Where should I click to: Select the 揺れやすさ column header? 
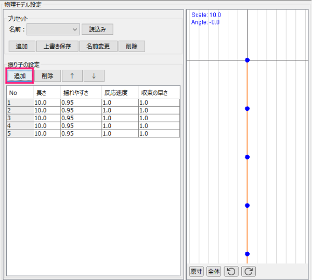[81, 93]
